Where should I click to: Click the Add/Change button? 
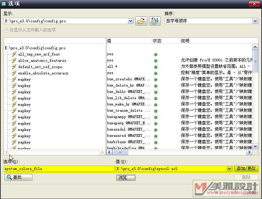[x=246, y=169]
